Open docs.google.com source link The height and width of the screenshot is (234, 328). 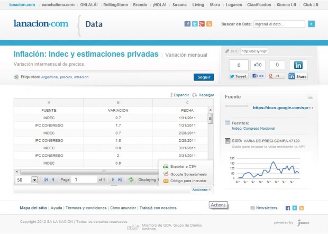tap(283, 108)
